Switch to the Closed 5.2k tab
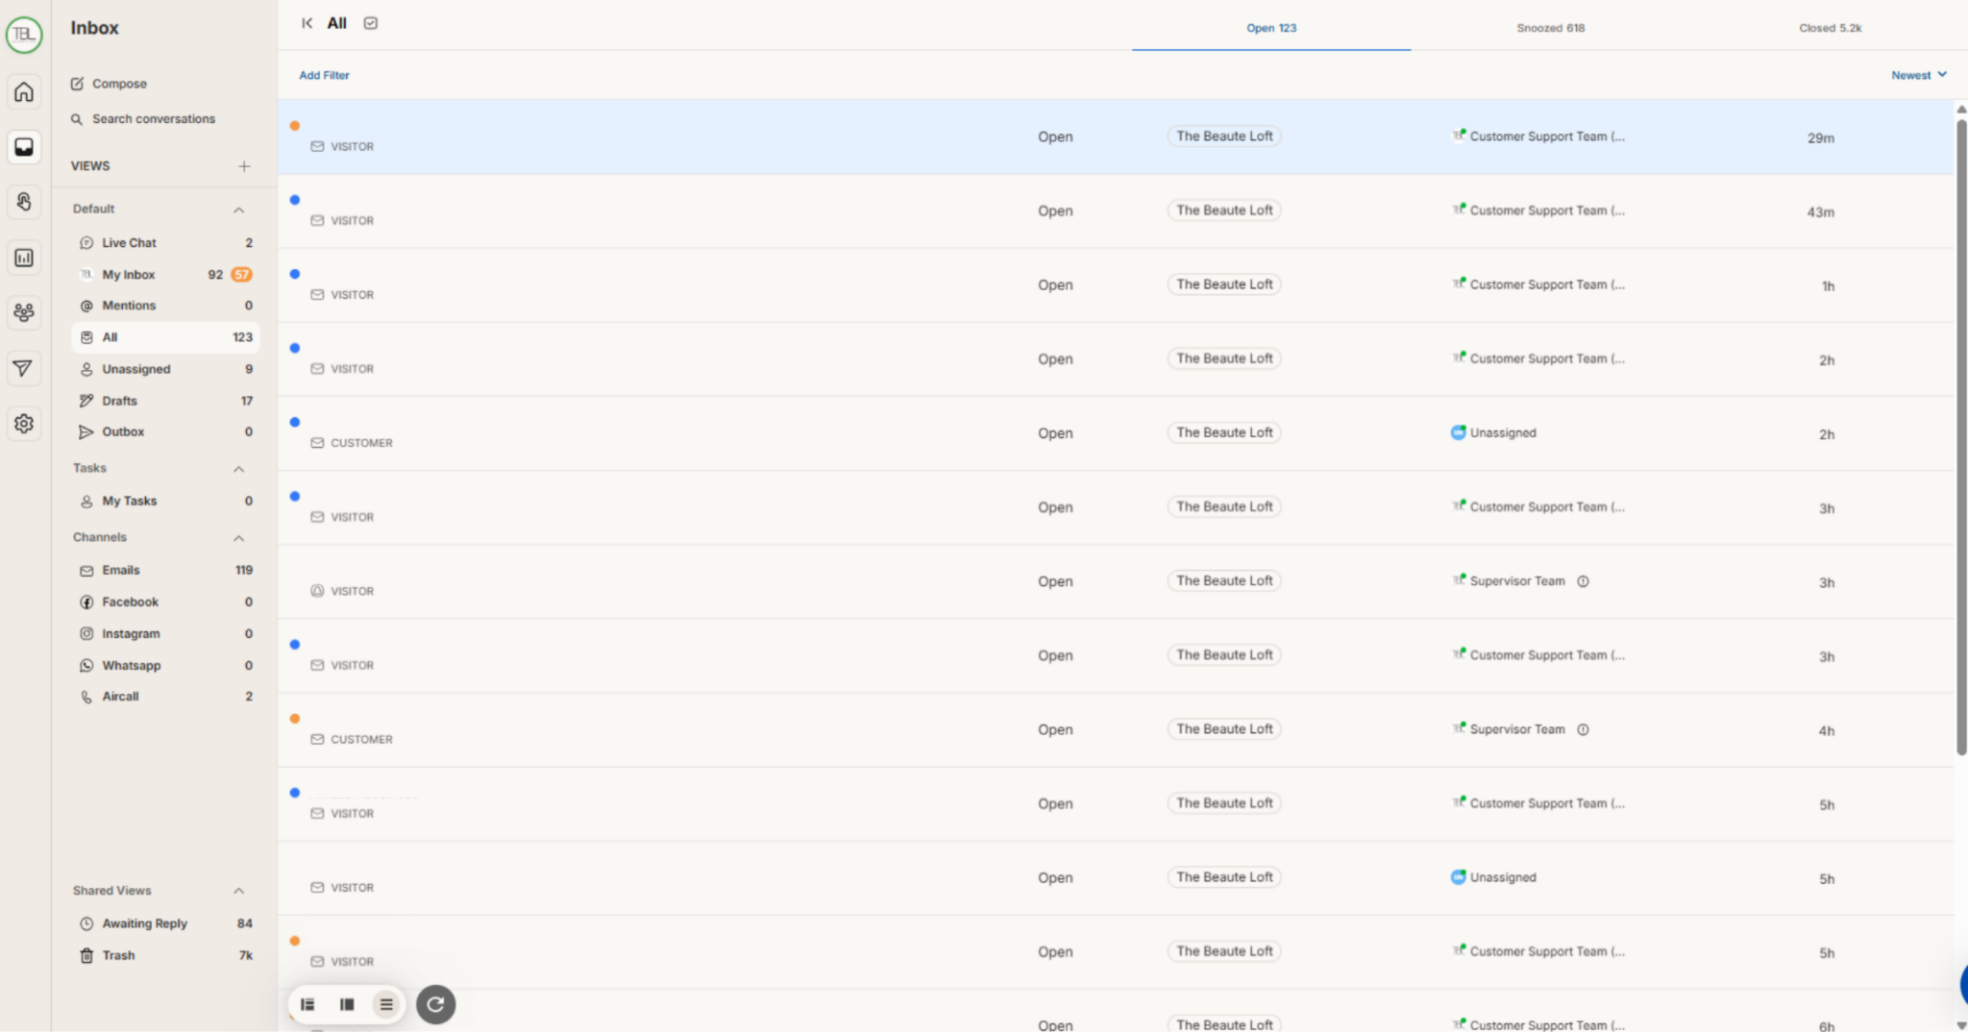Viewport: 1968px width, 1032px height. (x=1830, y=28)
